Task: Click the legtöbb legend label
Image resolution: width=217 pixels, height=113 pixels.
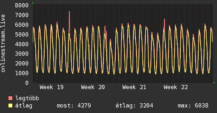Action: (x=27, y=98)
